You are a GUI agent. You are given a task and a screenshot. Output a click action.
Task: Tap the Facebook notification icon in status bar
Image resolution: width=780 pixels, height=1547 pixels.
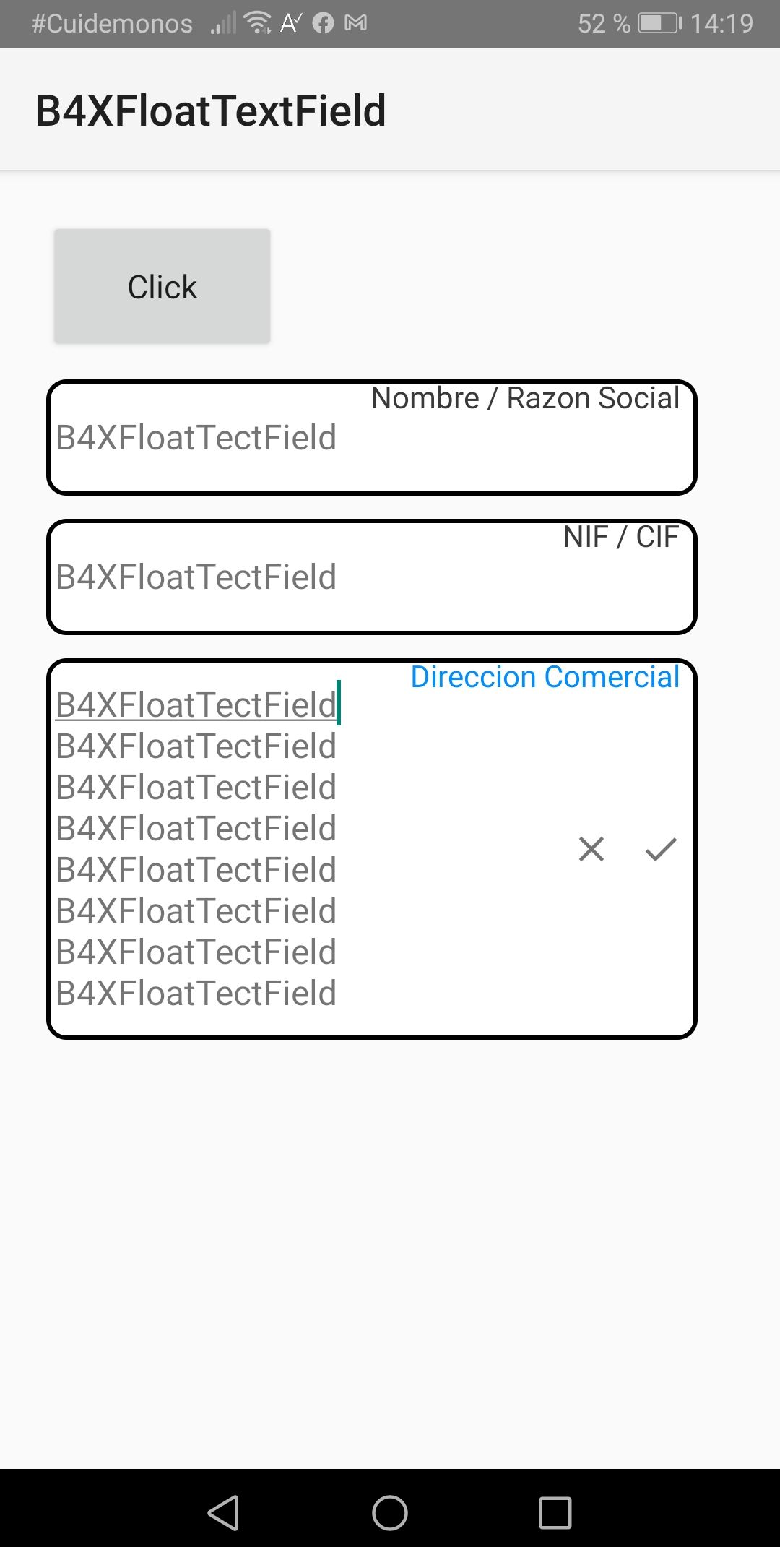tap(322, 23)
